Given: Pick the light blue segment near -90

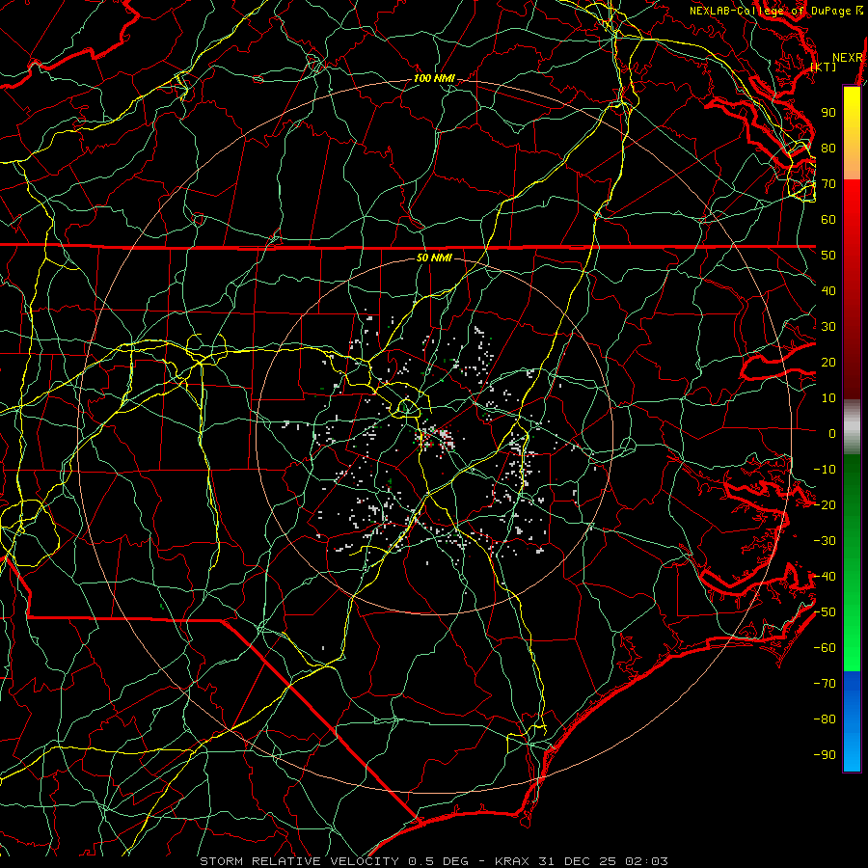Looking at the screenshot, I should click(x=852, y=753).
